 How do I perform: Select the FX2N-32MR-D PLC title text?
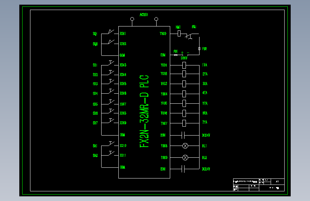coord(144,111)
